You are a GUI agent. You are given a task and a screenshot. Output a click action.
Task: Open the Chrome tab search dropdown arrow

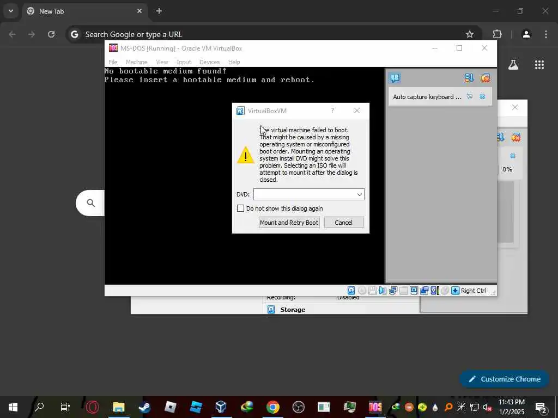coord(11,11)
